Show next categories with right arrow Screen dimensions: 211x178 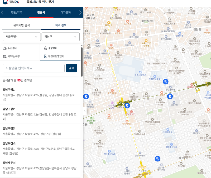coord(80,12)
